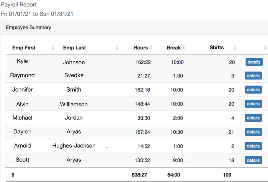Open details for Kyle Johnson
The width and height of the screenshot is (268, 182).
click(x=254, y=62)
